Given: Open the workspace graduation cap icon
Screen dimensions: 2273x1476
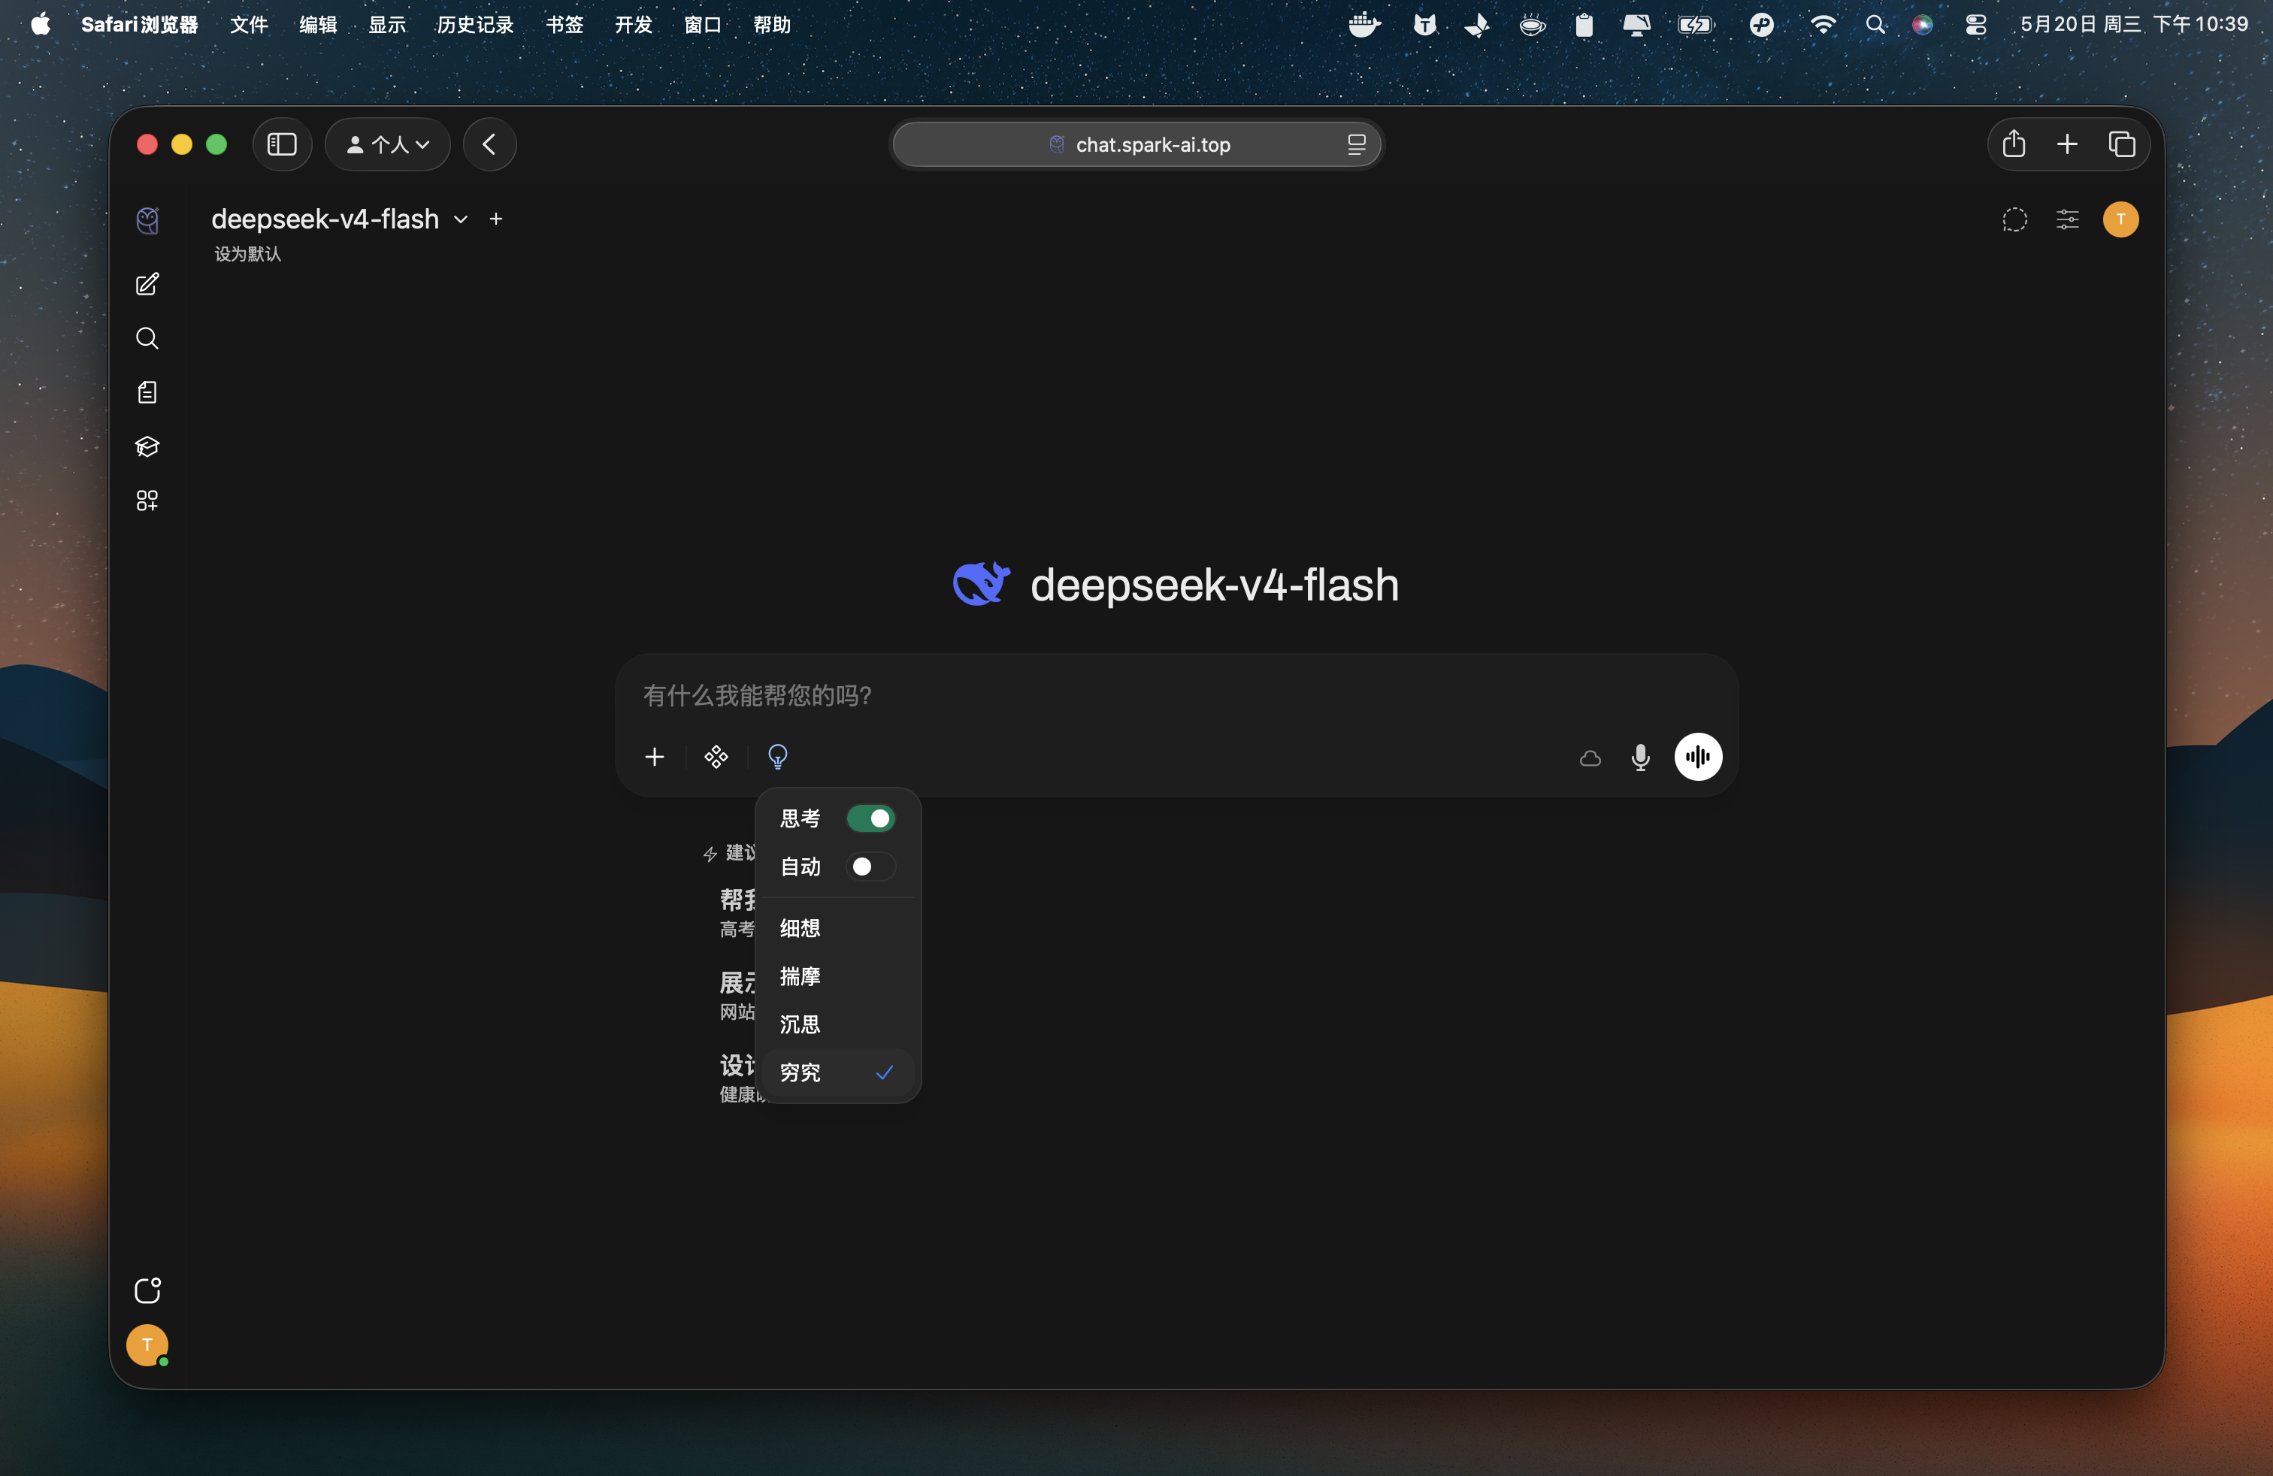Looking at the screenshot, I should [147, 446].
